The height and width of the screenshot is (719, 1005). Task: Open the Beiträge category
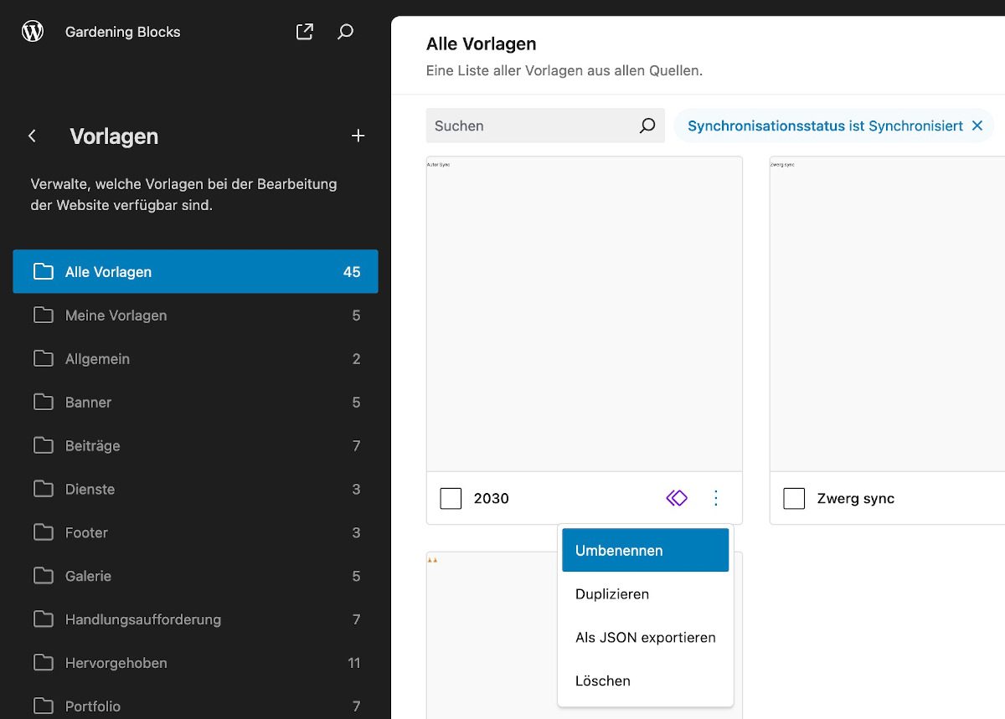[x=196, y=445]
